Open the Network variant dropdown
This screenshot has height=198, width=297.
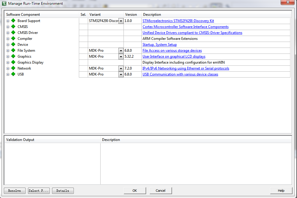[x=121, y=68]
